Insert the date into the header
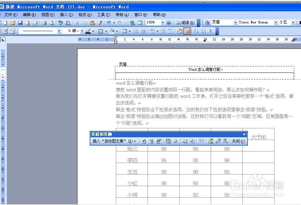 [x=168, y=141]
